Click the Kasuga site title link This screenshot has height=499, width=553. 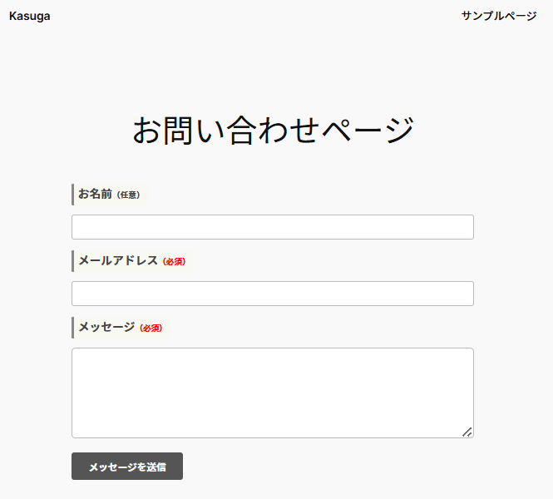(29, 16)
